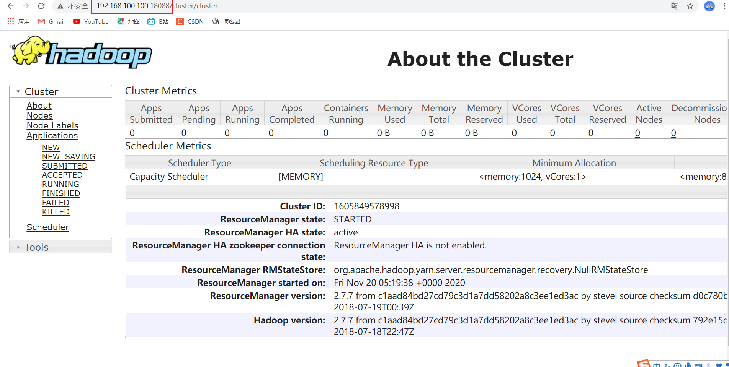Click the Minimum Allocation column header

pos(574,163)
